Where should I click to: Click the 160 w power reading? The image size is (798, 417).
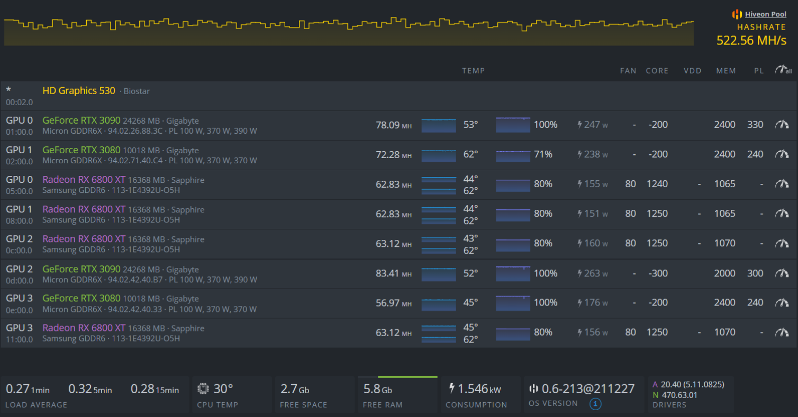[x=596, y=243]
